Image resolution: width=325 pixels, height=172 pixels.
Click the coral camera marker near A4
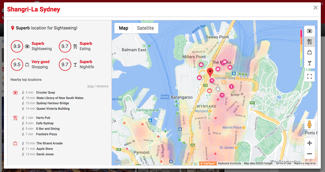pos(209,91)
